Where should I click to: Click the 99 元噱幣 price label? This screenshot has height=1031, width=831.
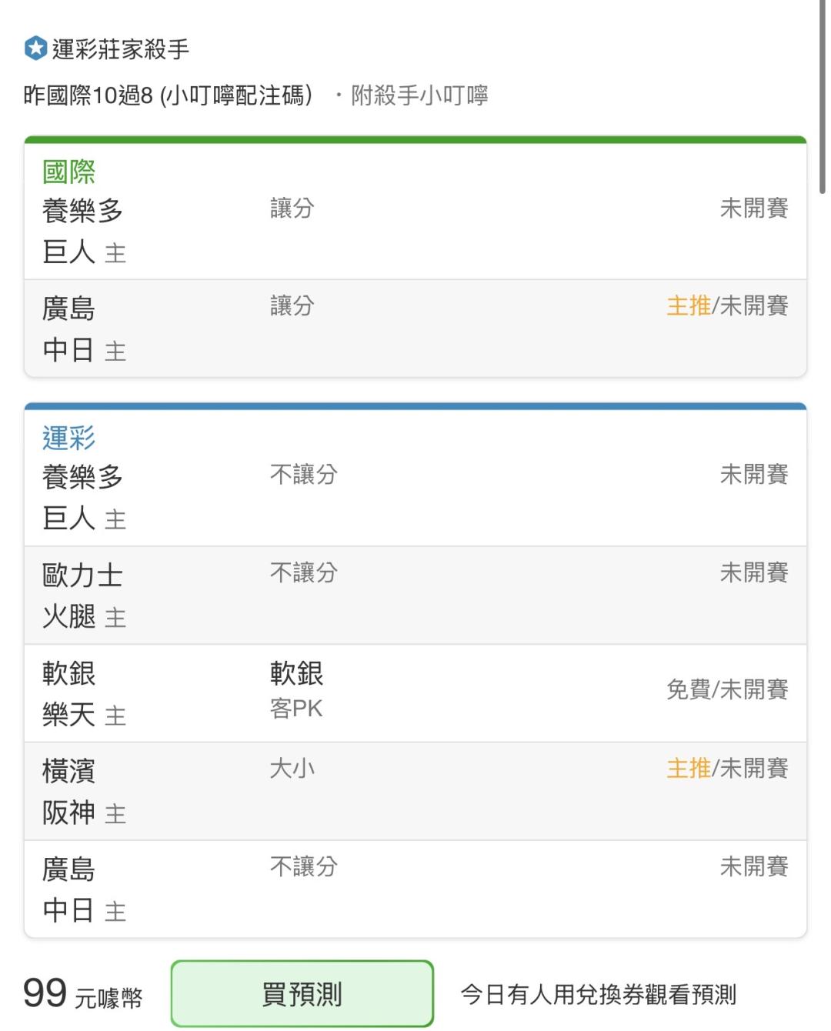click(83, 994)
